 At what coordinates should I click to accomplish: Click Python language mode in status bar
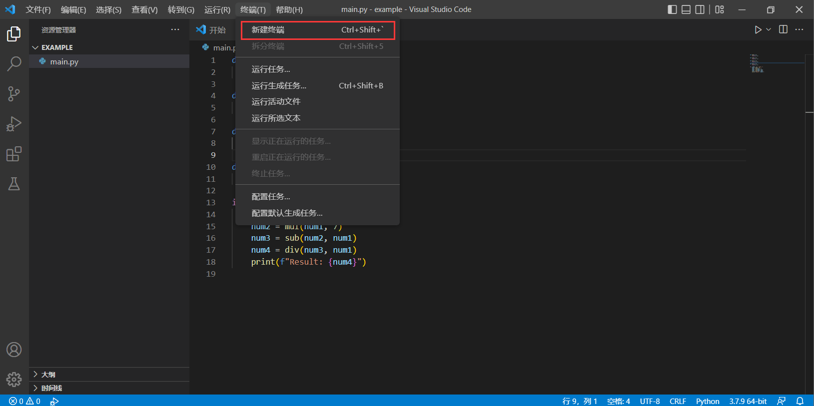[707, 401]
